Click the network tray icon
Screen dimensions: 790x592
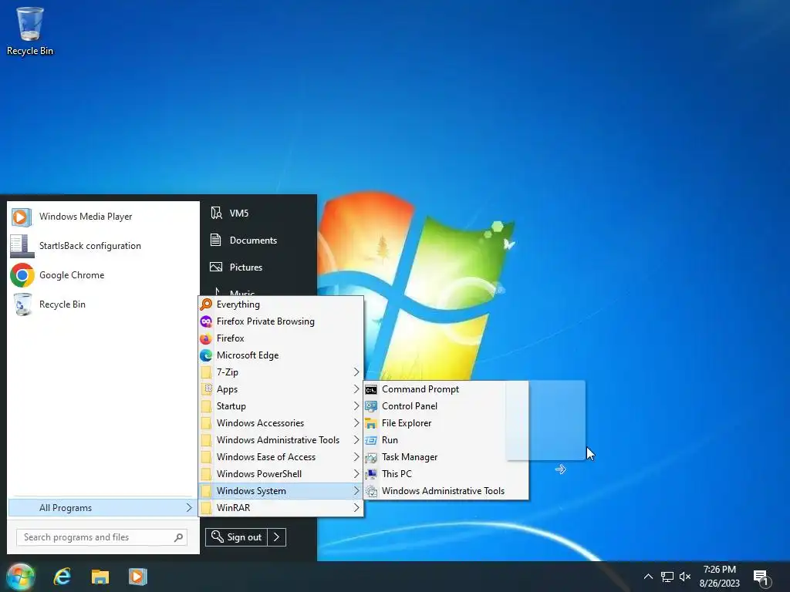(667, 577)
